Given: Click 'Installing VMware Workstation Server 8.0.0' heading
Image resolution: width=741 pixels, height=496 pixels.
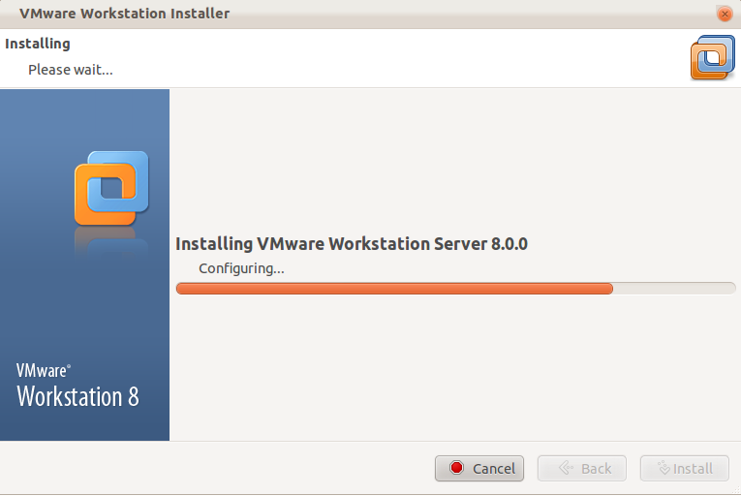Looking at the screenshot, I should click(352, 244).
